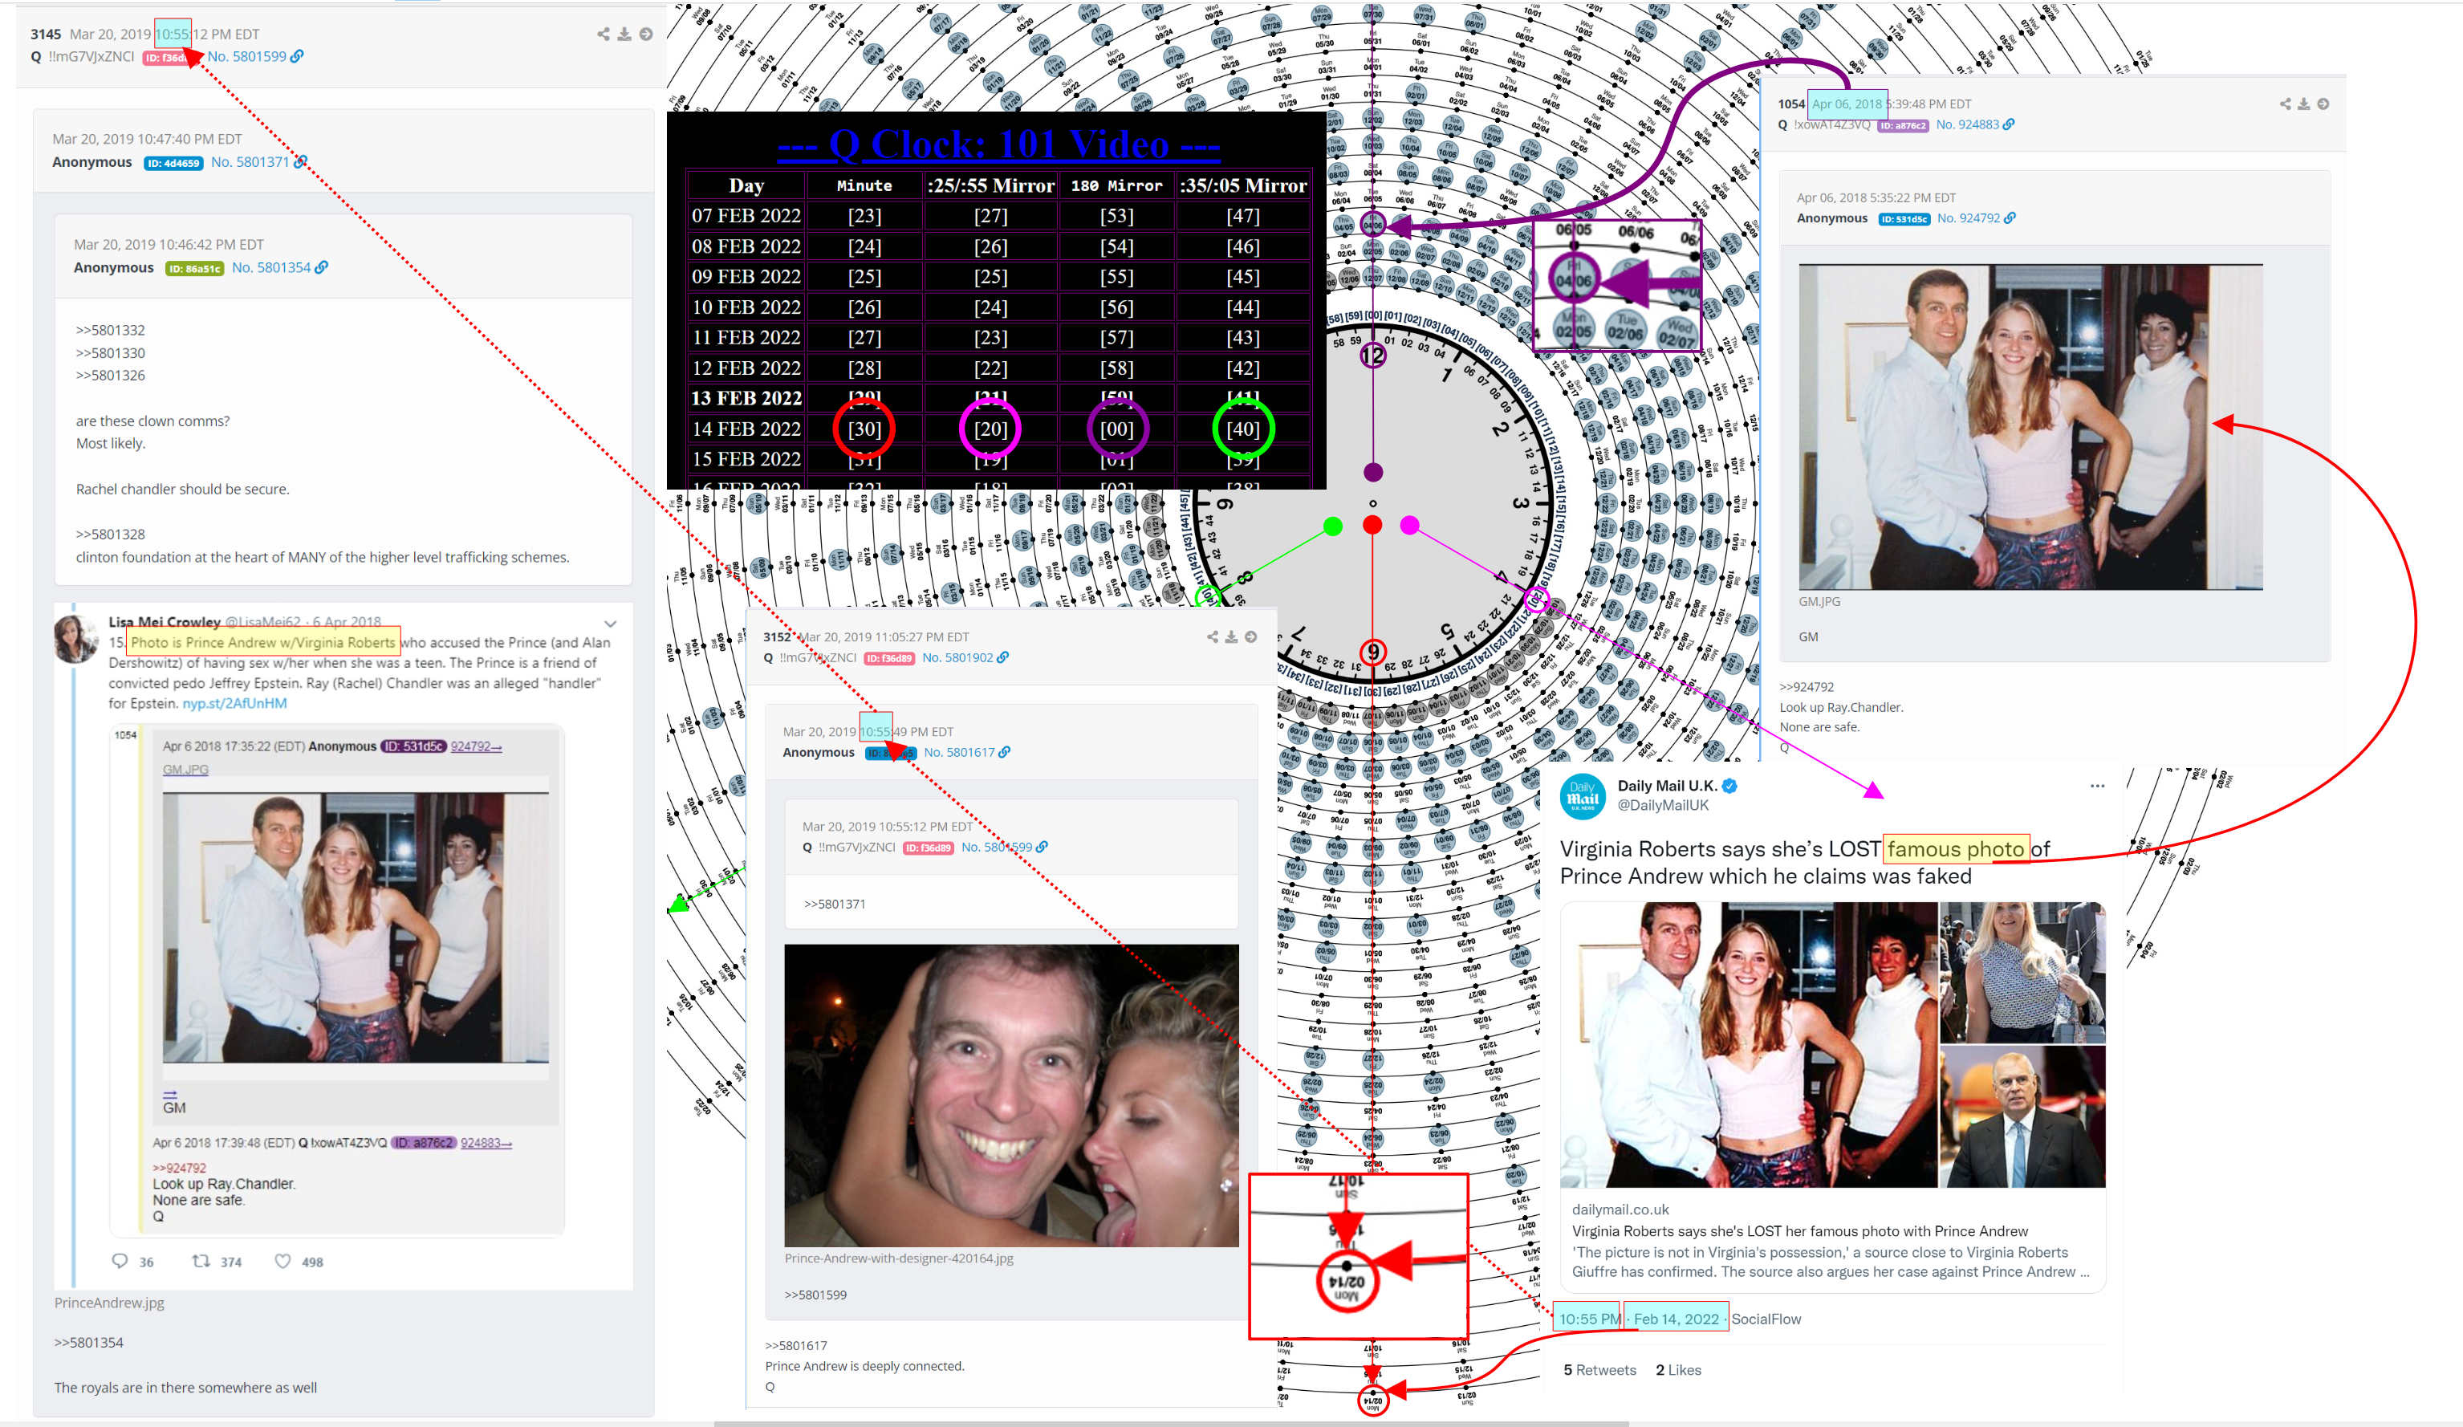Viewport: 2463px width, 1427px height.
Task: Click quoted reply >>5801371 in post 3152
Action: click(x=835, y=904)
